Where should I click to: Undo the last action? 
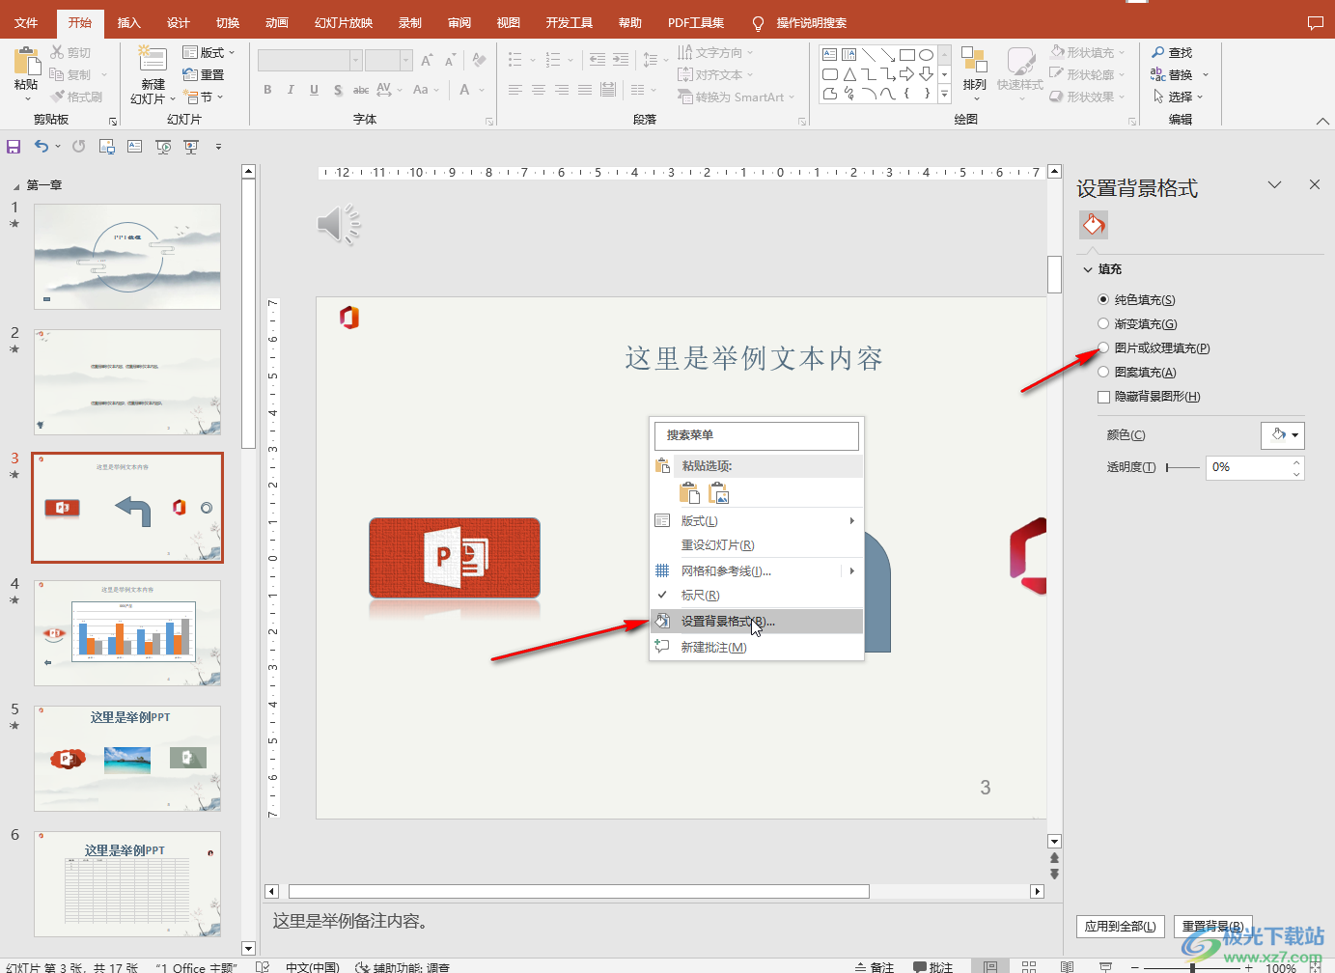42,147
